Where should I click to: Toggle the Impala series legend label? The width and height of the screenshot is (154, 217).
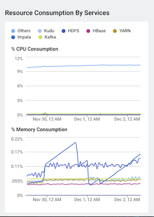pyautogui.click(x=24, y=37)
